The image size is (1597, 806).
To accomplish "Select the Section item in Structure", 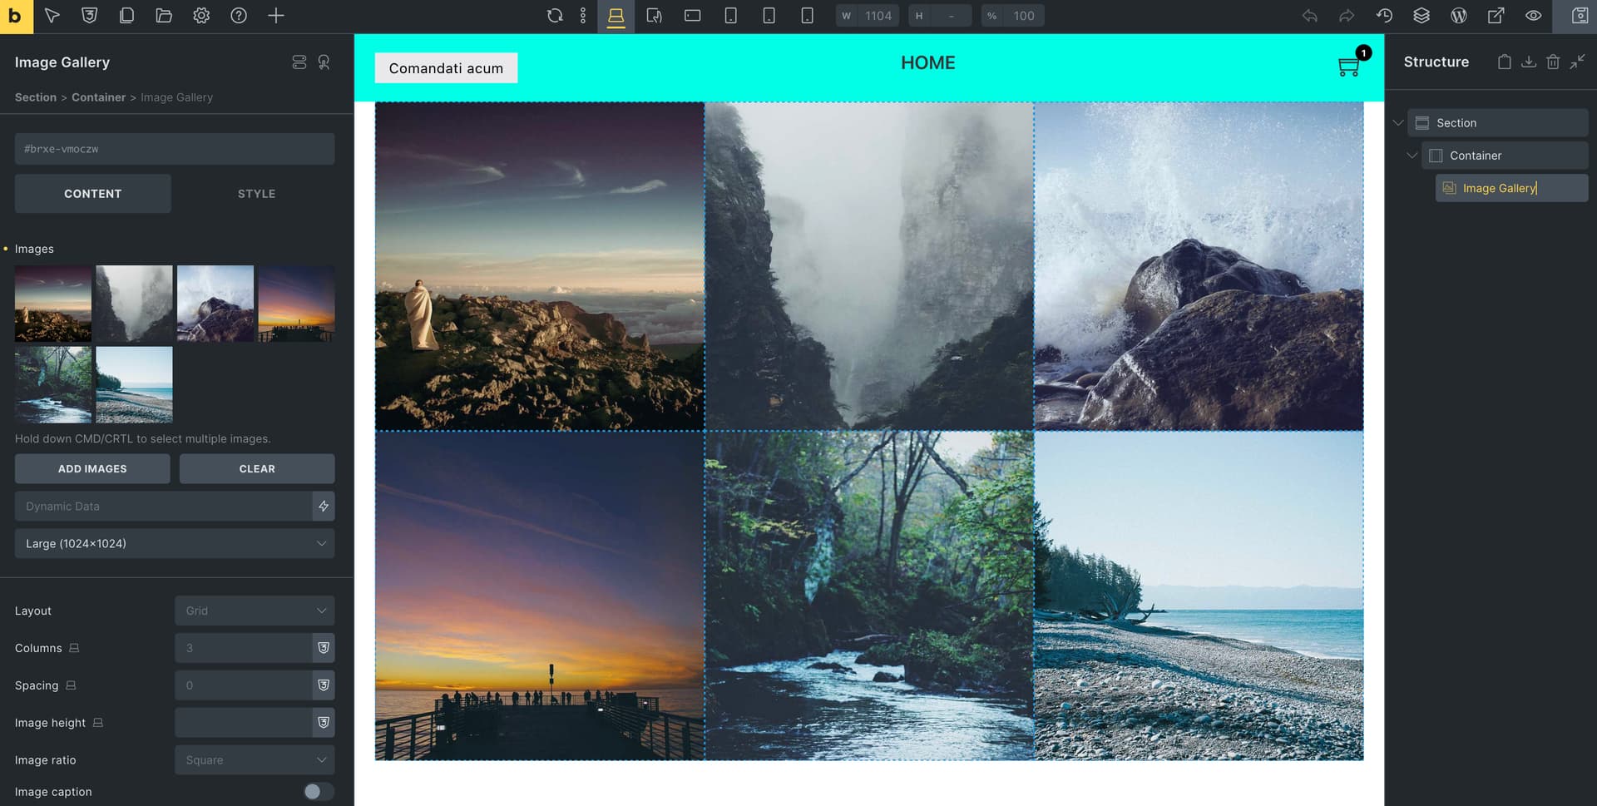I will [x=1497, y=123].
